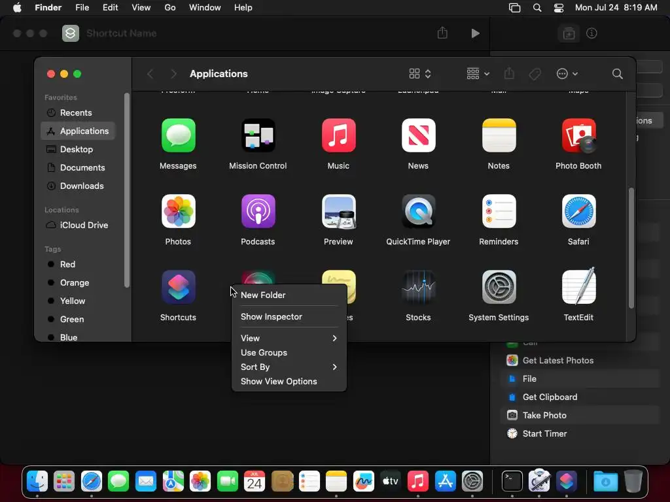This screenshot has height=502, width=670.
Task: Go back with Finder back arrow
Action: pos(150,74)
